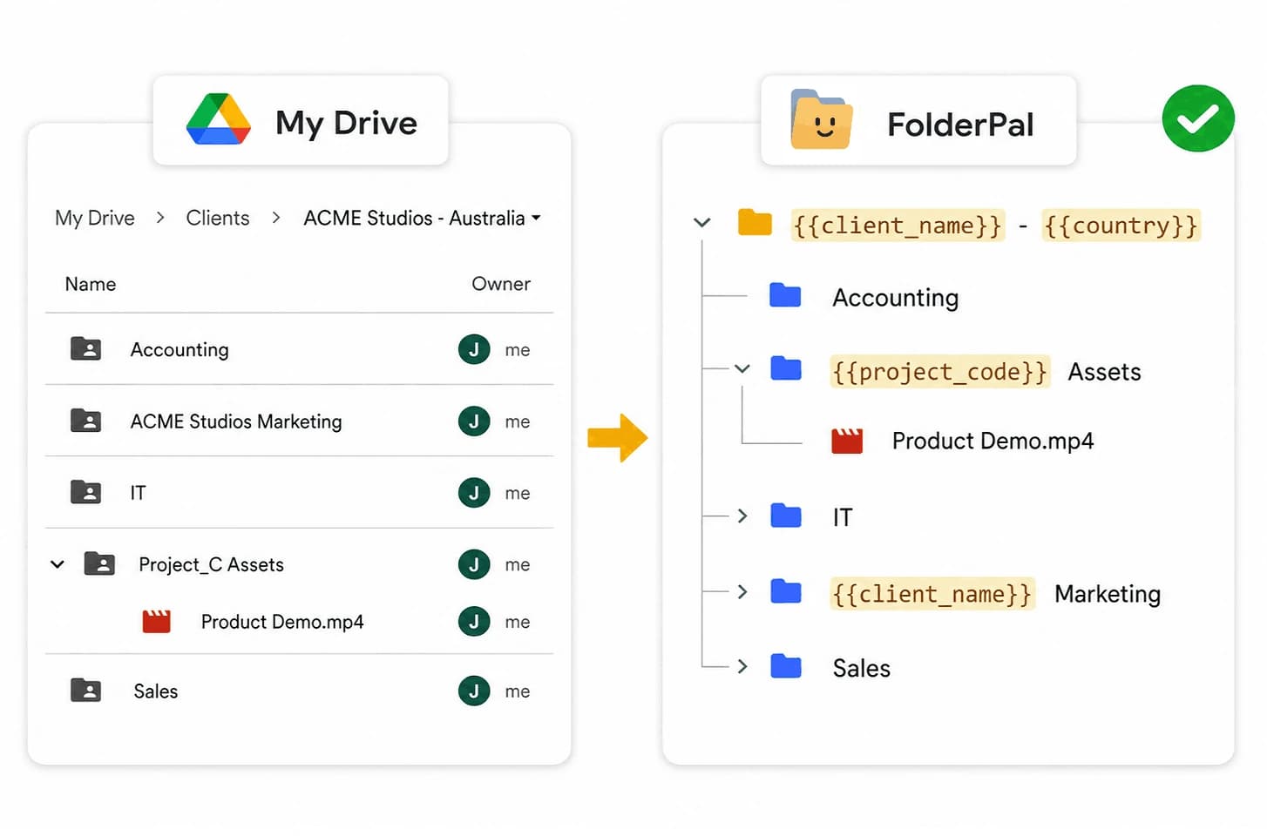The image size is (1267, 836).
Task: Click the owner avatar on the Accounting row
Action: (x=474, y=349)
